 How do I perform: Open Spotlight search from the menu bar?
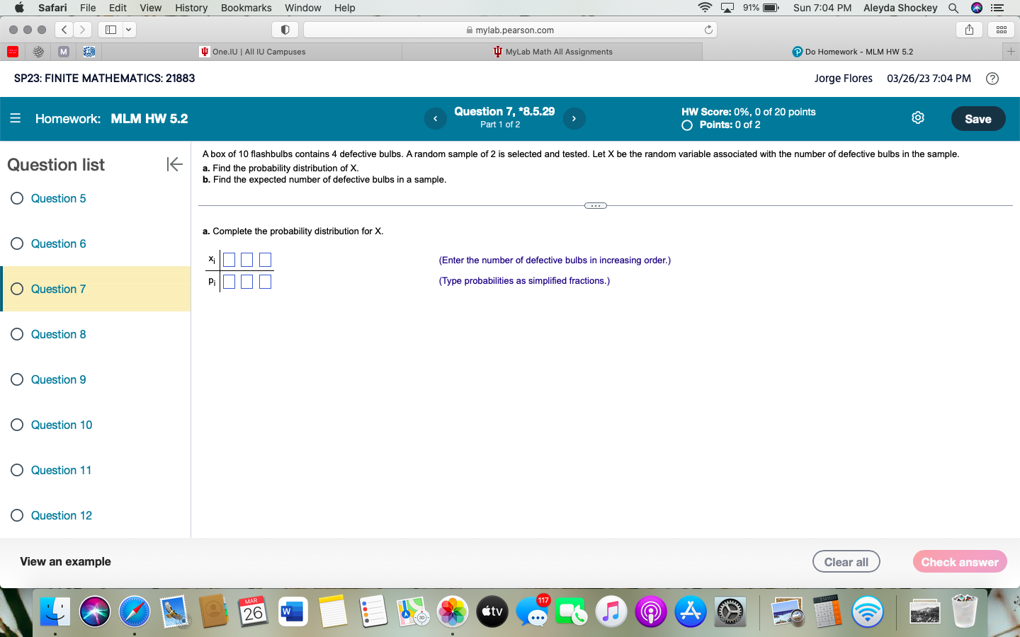[x=953, y=8]
